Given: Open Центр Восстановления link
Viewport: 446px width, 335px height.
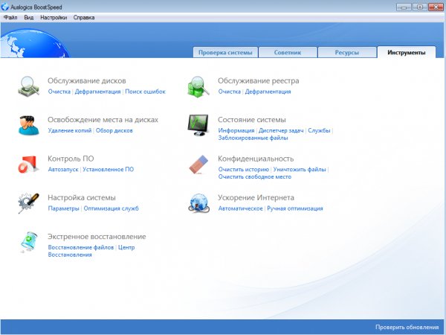Looking at the screenshot, I should point(91,251).
